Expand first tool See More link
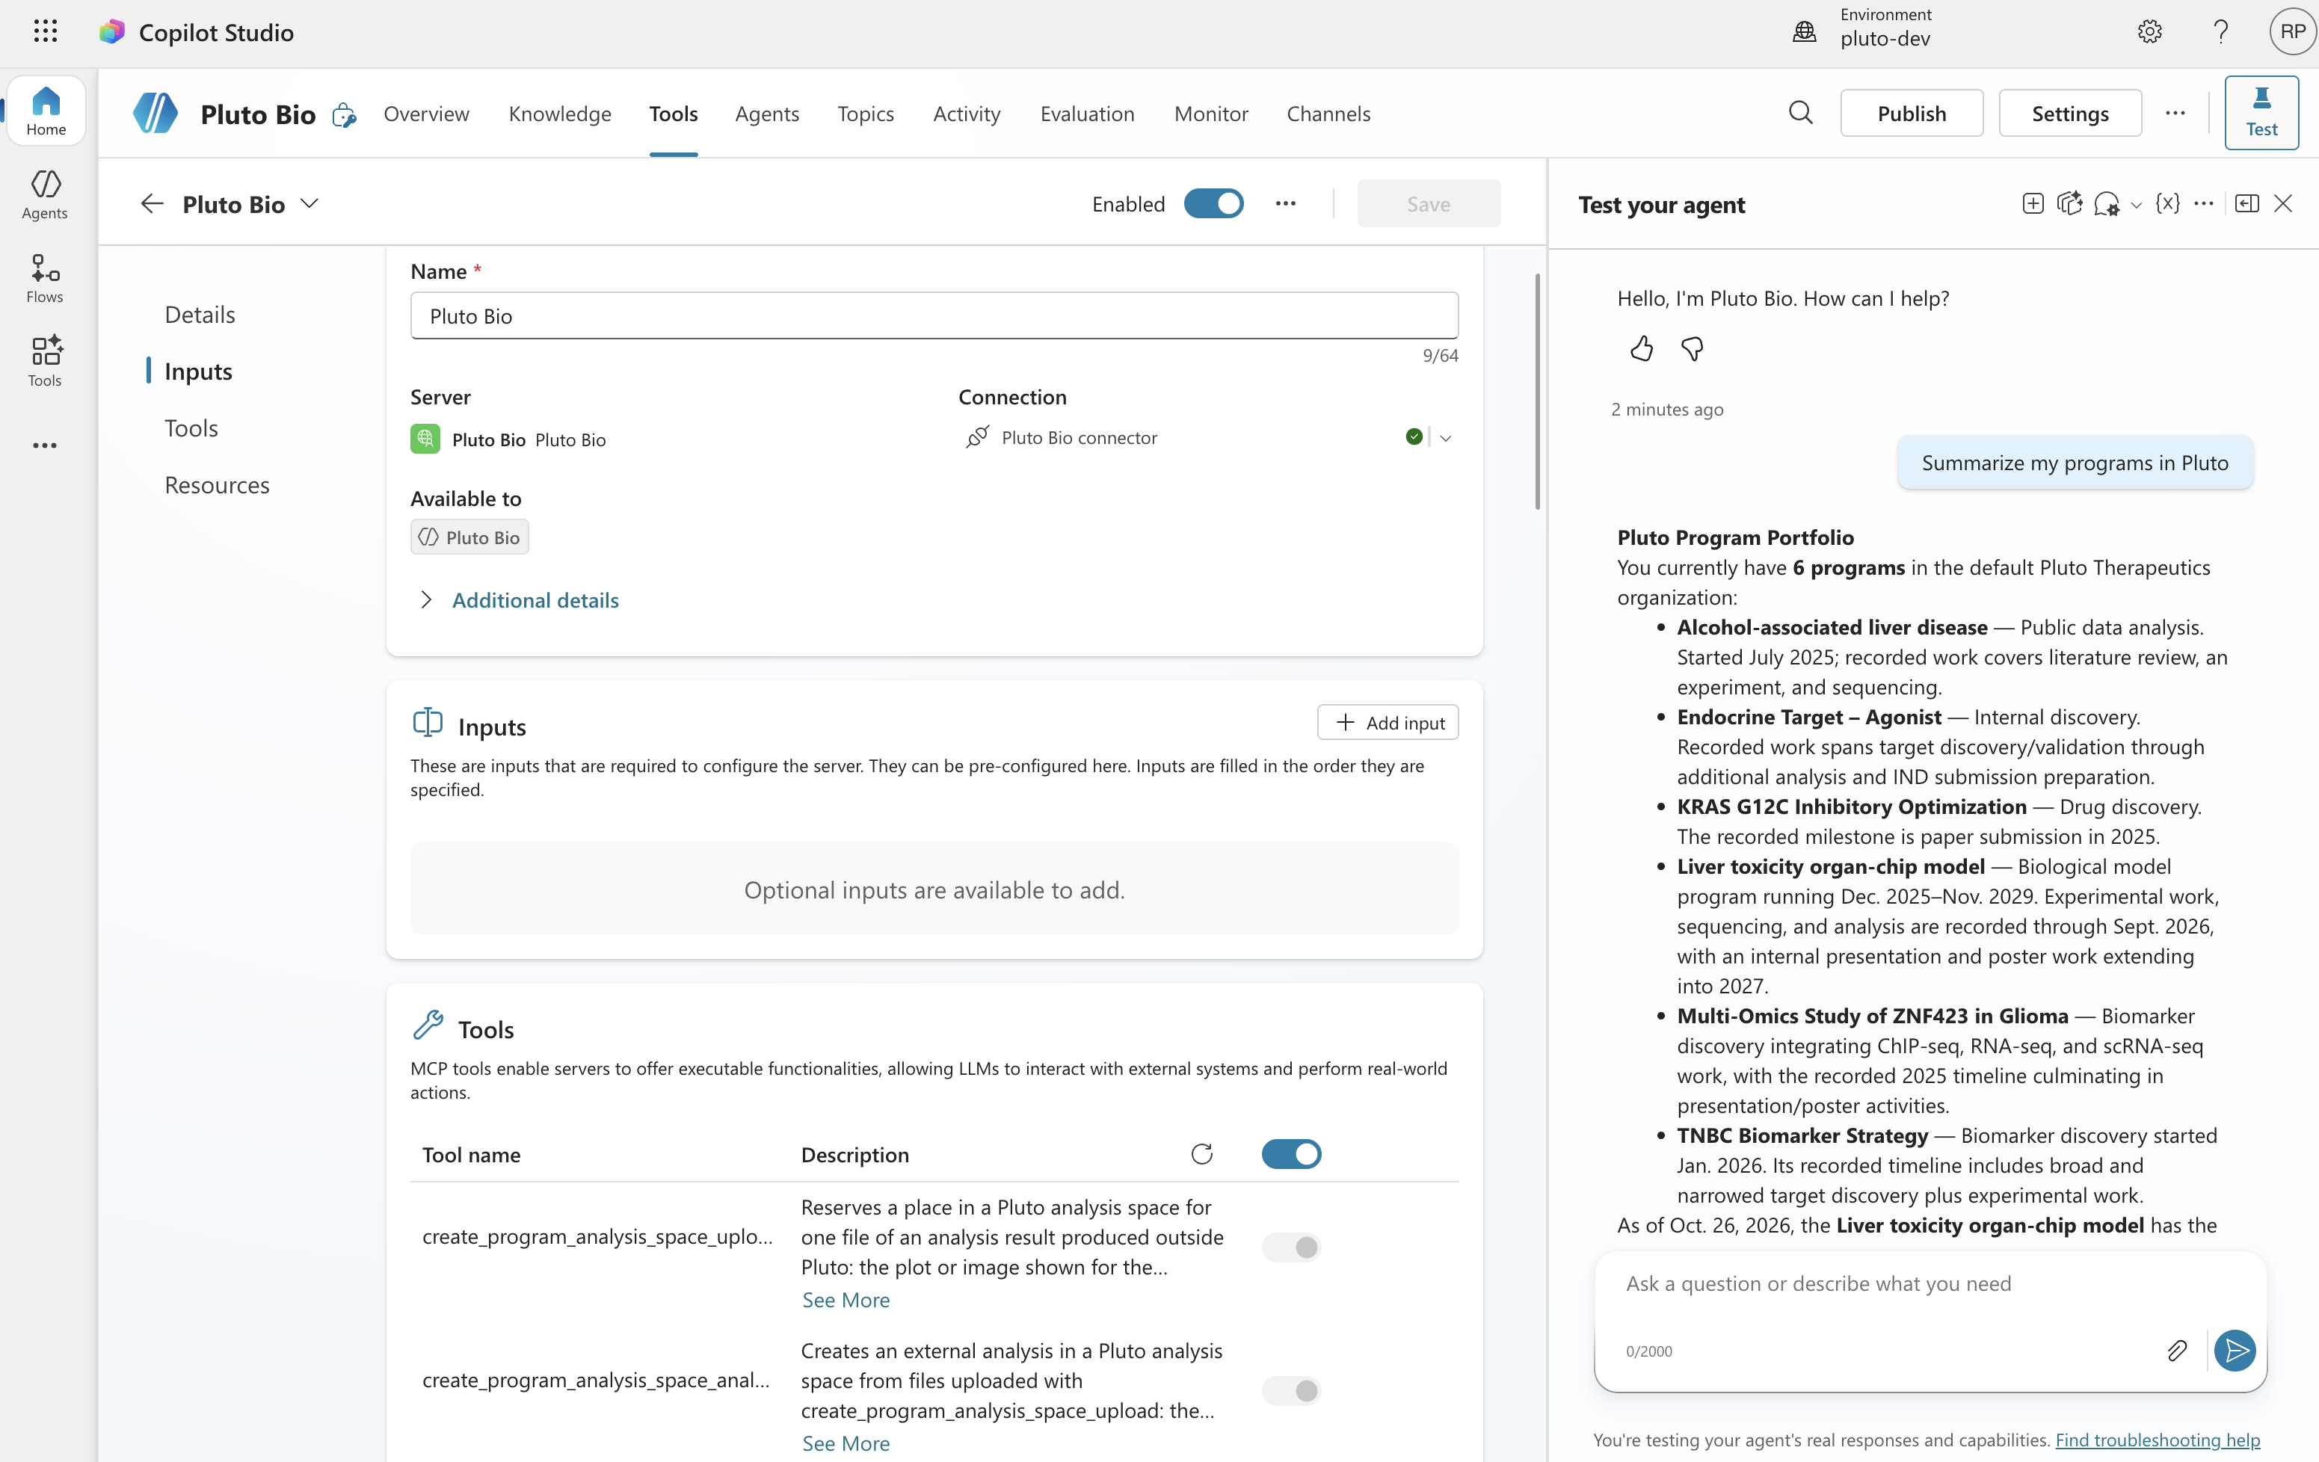This screenshot has height=1462, width=2319. (x=846, y=1299)
